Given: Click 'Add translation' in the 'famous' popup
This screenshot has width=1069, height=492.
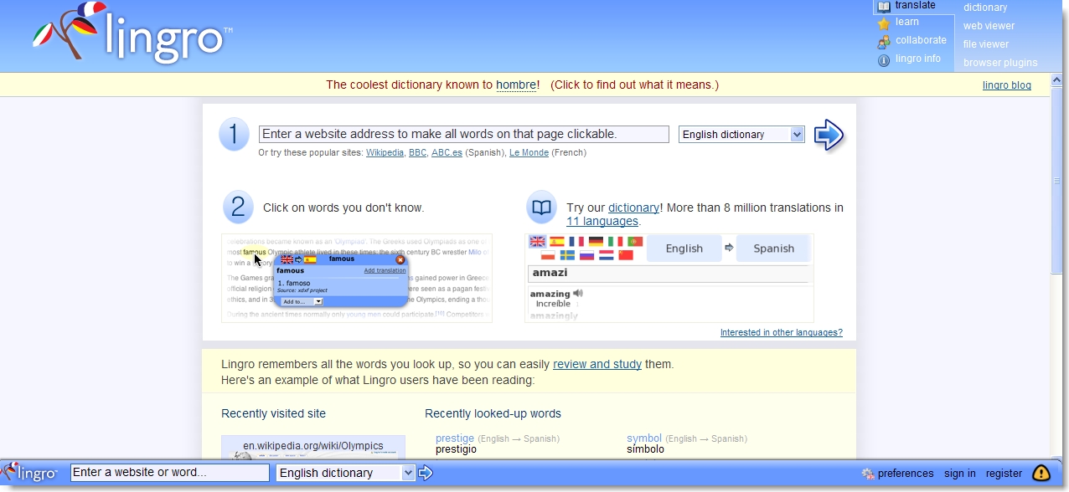Looking at the screenshot, I should coord(385,271).
